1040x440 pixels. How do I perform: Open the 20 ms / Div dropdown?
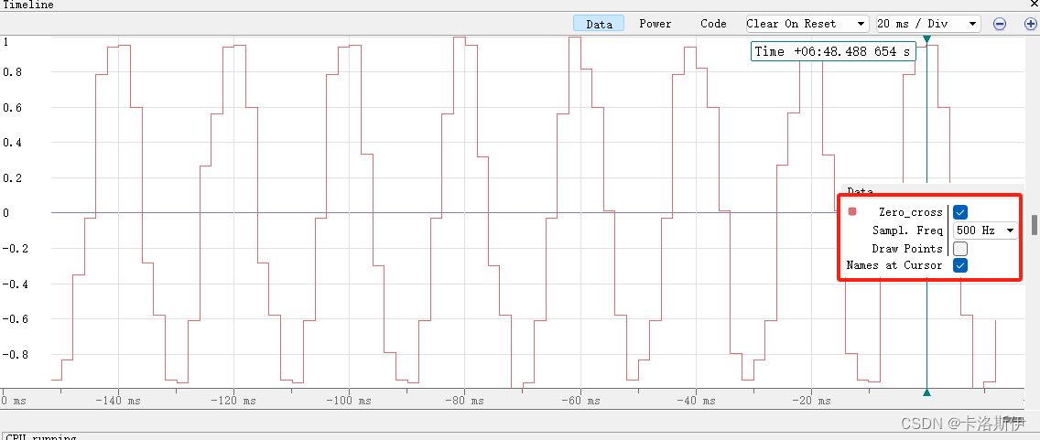pos(928,24)
